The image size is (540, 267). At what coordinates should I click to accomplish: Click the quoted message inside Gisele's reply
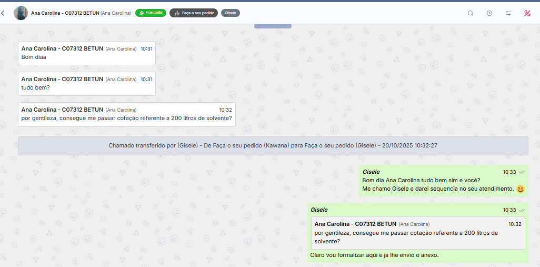(417, 233)
